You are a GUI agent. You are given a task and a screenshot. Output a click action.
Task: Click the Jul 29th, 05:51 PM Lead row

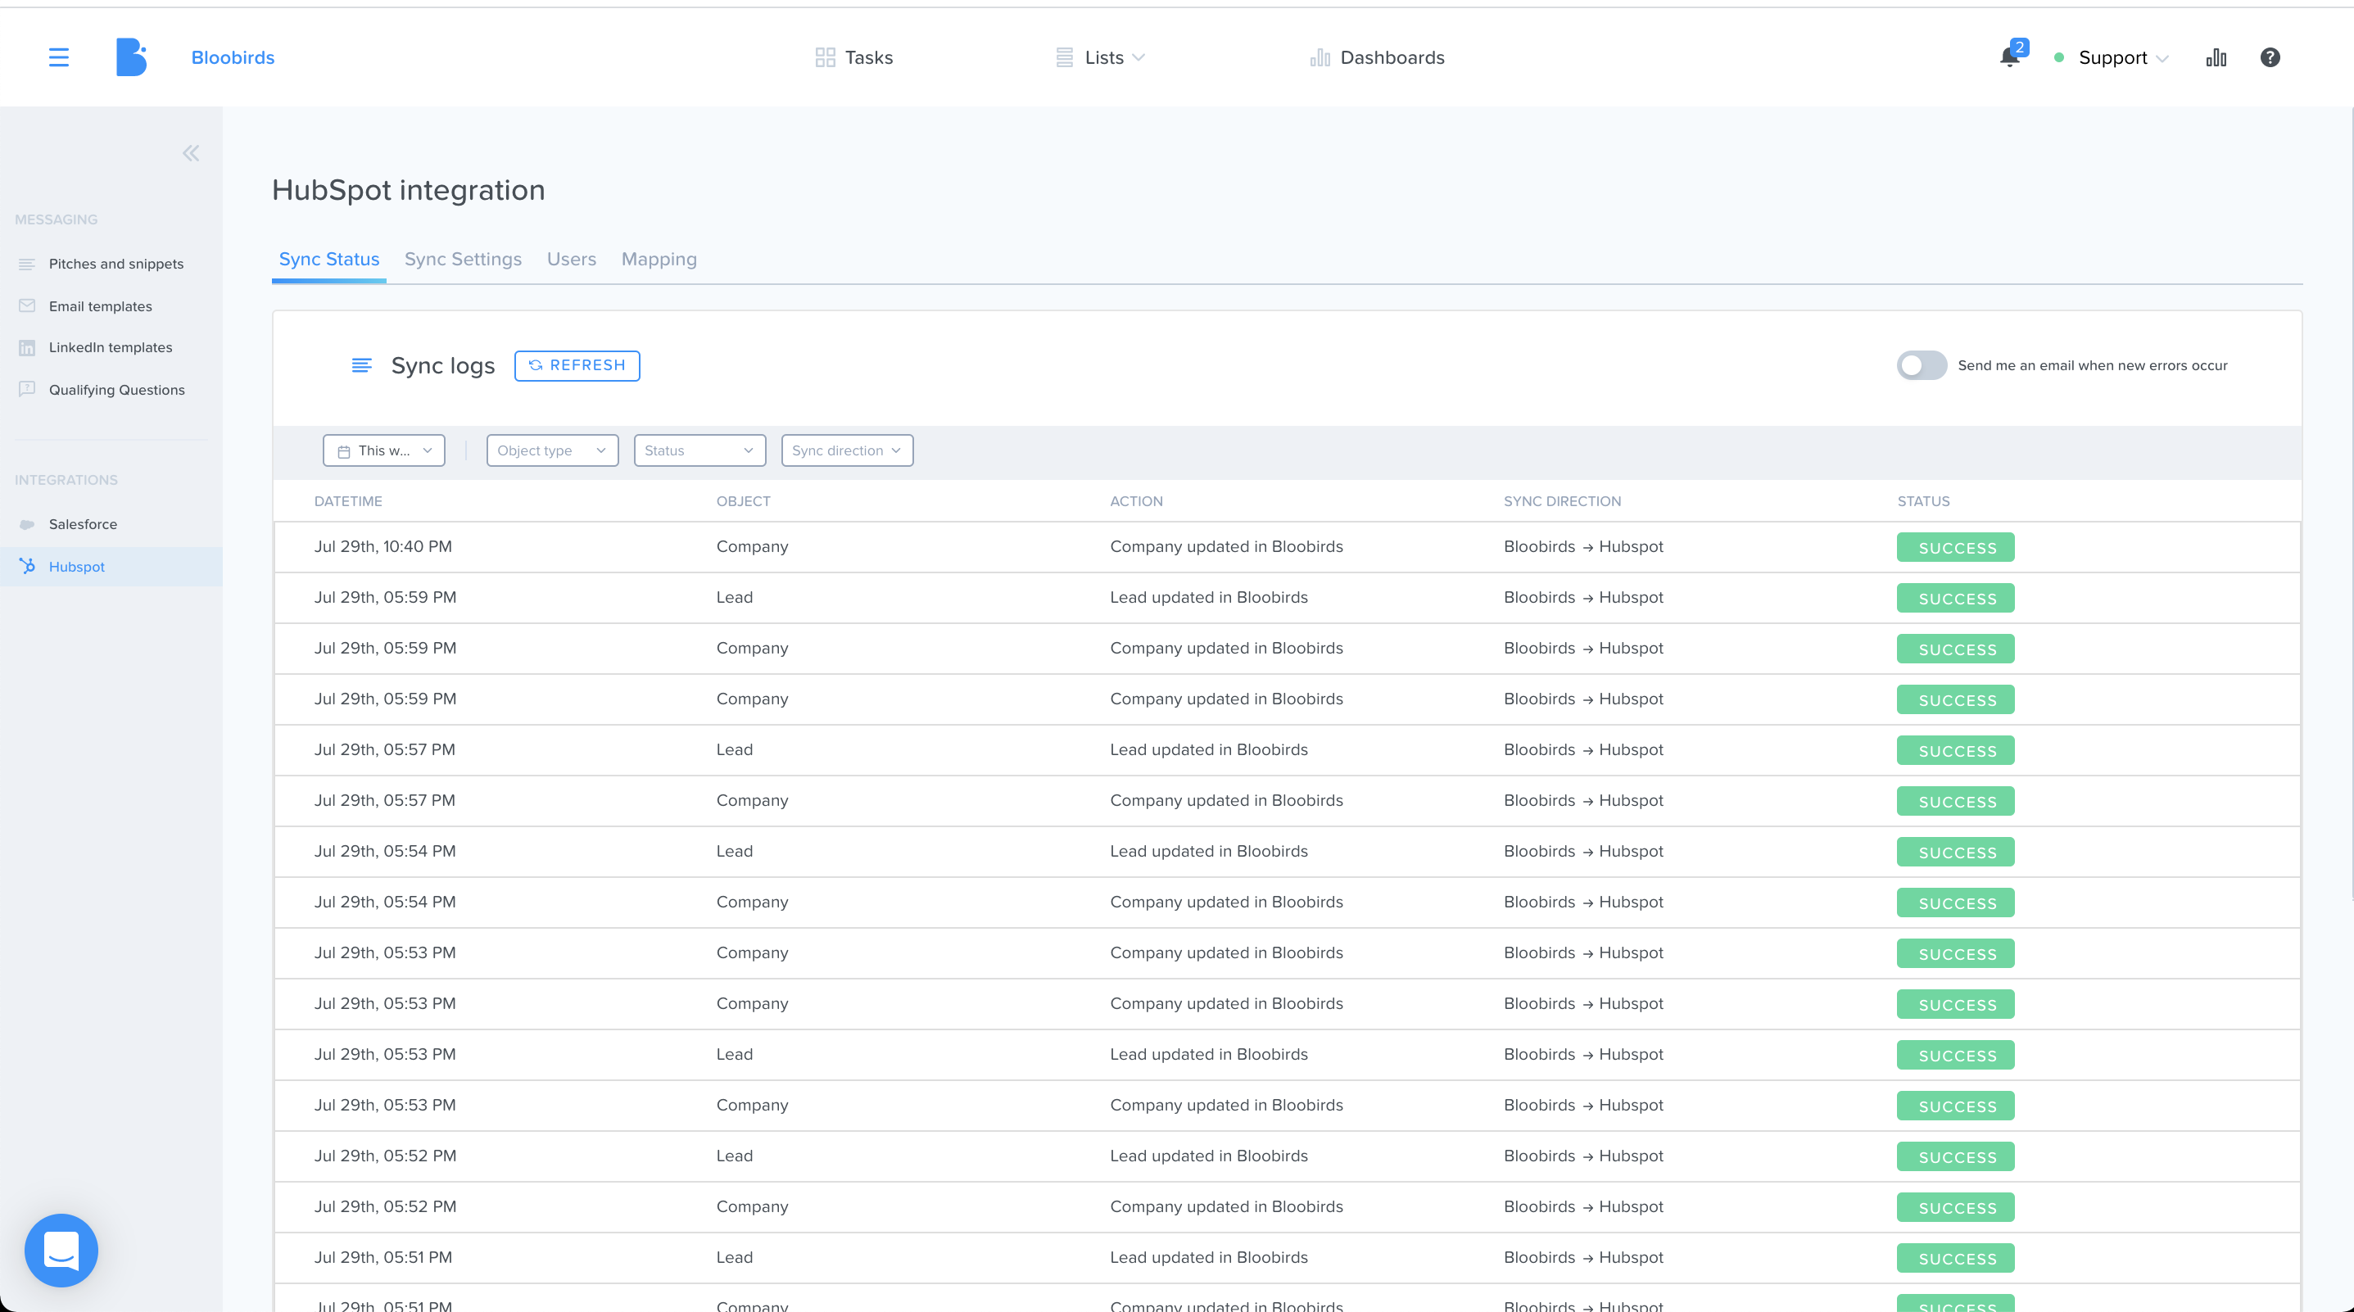pos(1287,1257)
